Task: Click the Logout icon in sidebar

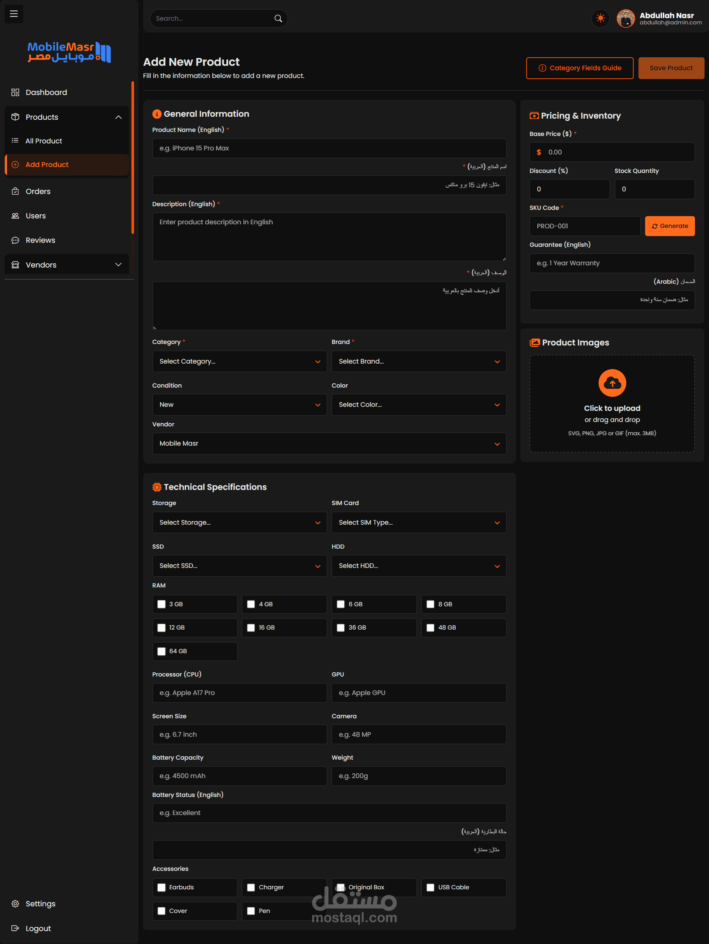Action: 16,928
